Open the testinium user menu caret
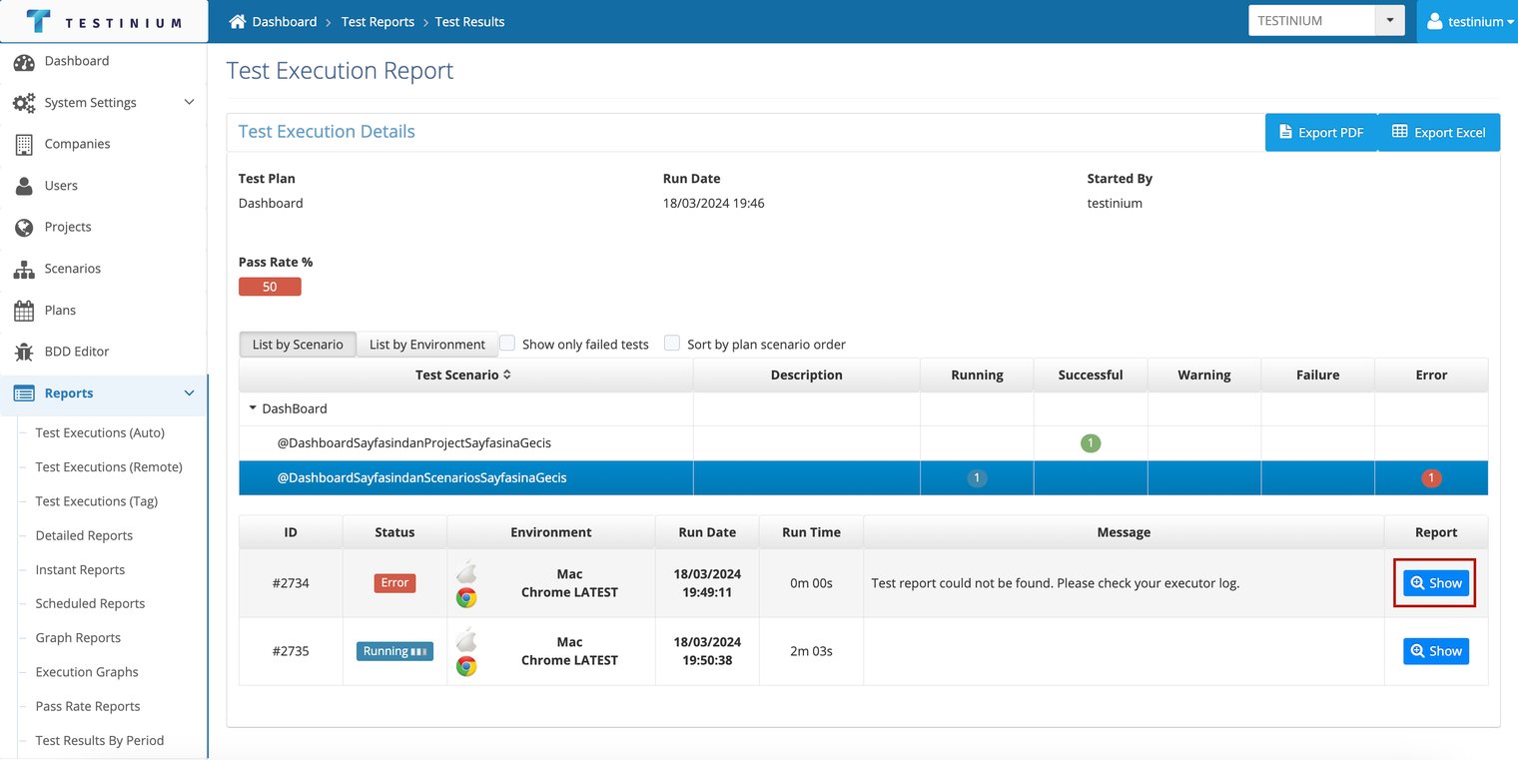The width and height of the screenshot is (1518, 760). [x=1509, y=22]
